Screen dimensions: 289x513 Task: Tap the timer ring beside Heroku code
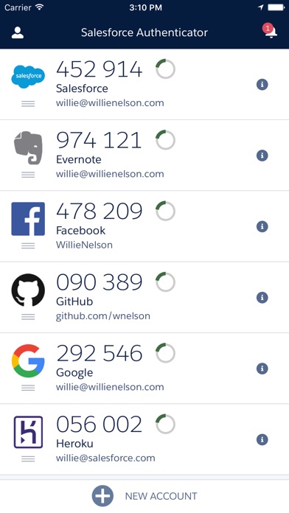click(x=165, y=424)
